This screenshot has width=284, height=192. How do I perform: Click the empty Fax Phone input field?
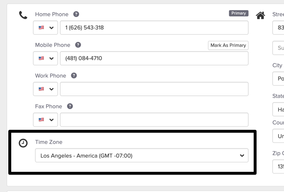154,120
